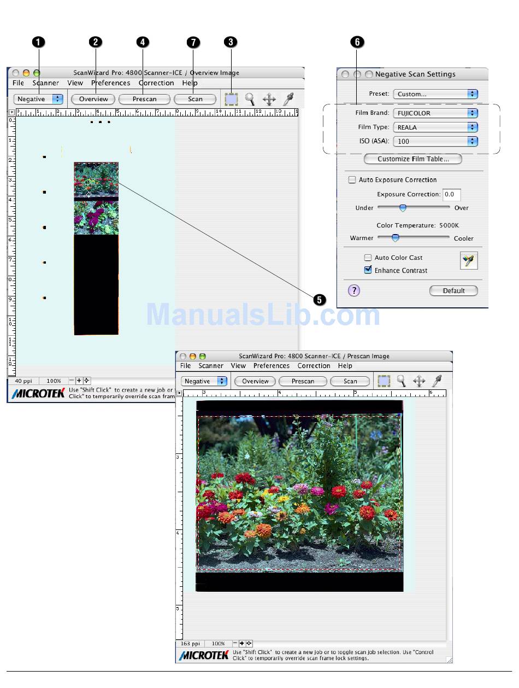The image size is (519, 688).
Task: Open the Preferences menu in Overview window
Action: pyautogui.click(x=110, y=83)
